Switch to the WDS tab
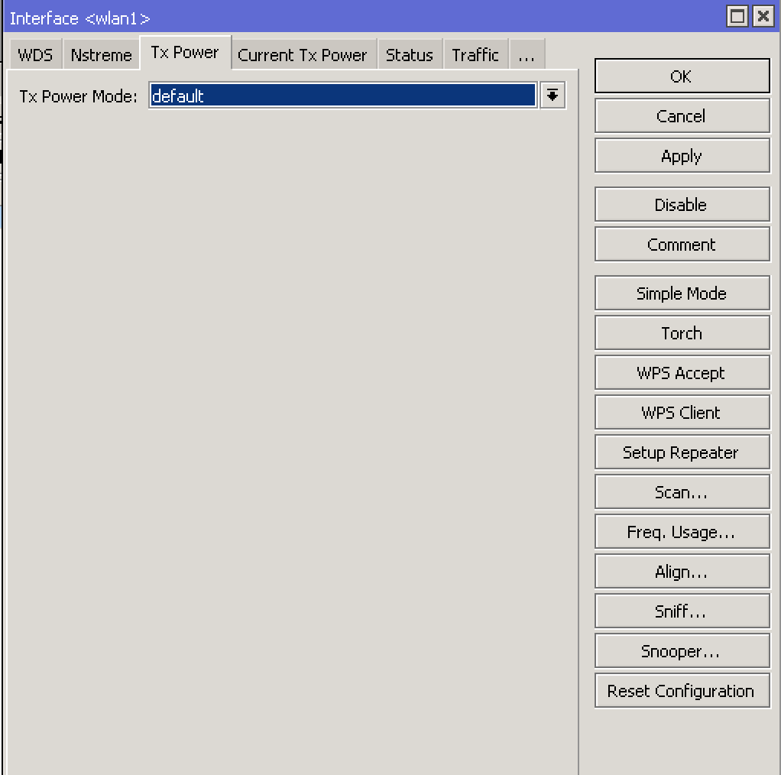Screen dimensions: 781x775 pos(34,54)
